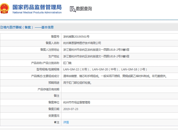This screenshot has height=130, width=178.
Task: Click the 备案号 label
Action: coord(55,37)
